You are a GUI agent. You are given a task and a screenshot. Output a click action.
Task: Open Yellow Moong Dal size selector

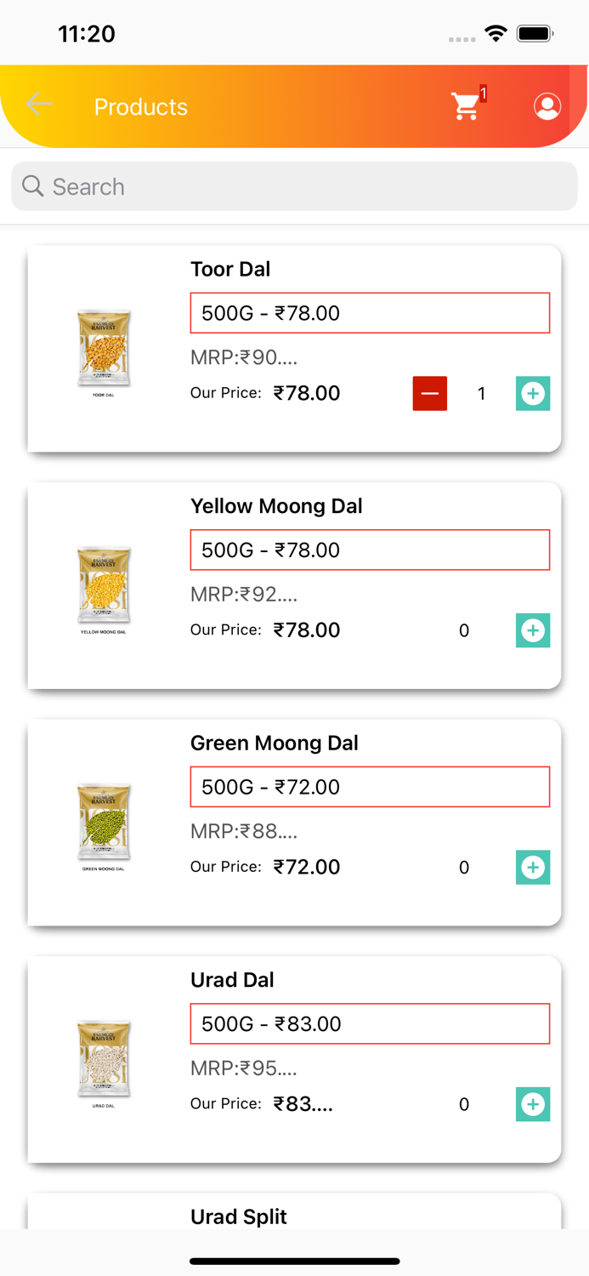point(370,550)
